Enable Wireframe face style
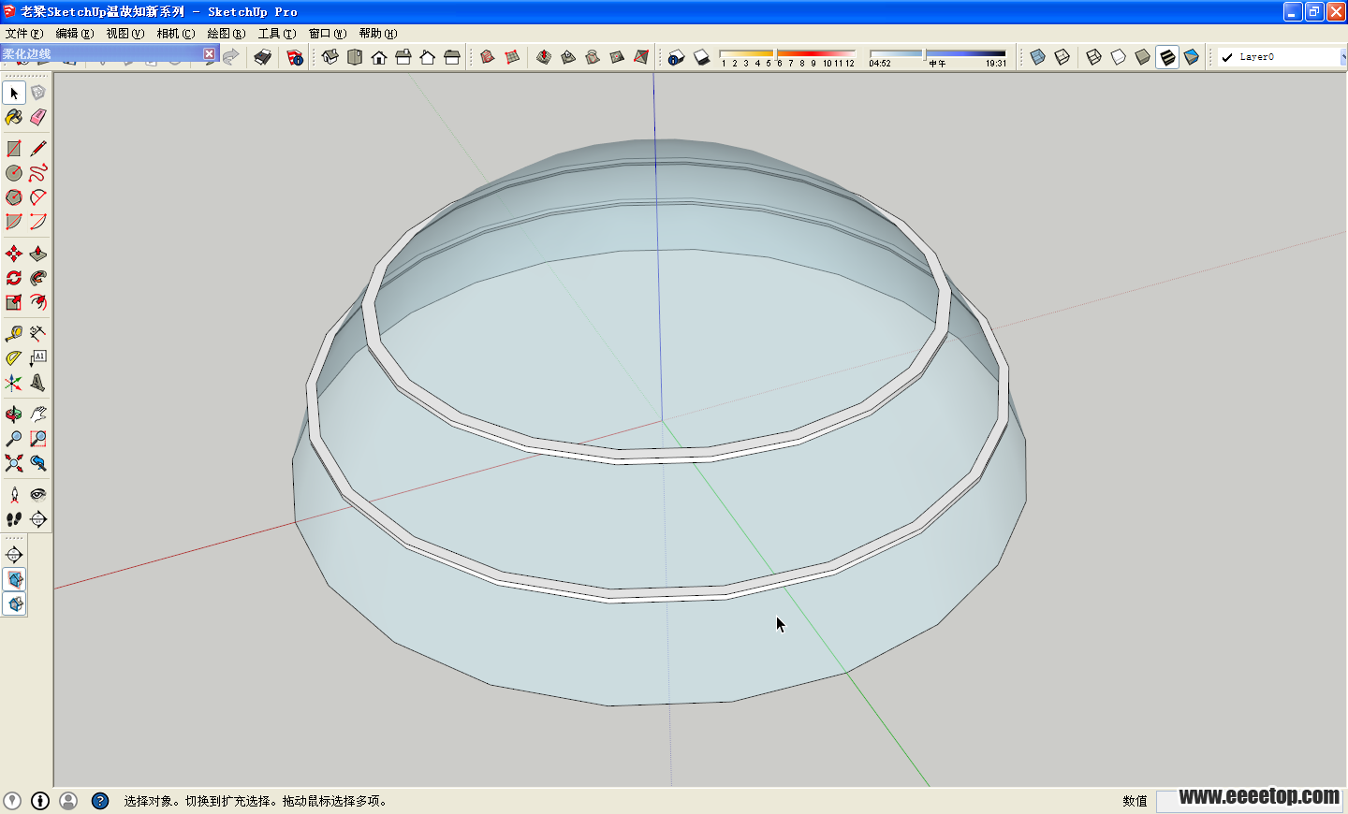The width and height of the screenshot is (1348, 814). [1094, 57]
